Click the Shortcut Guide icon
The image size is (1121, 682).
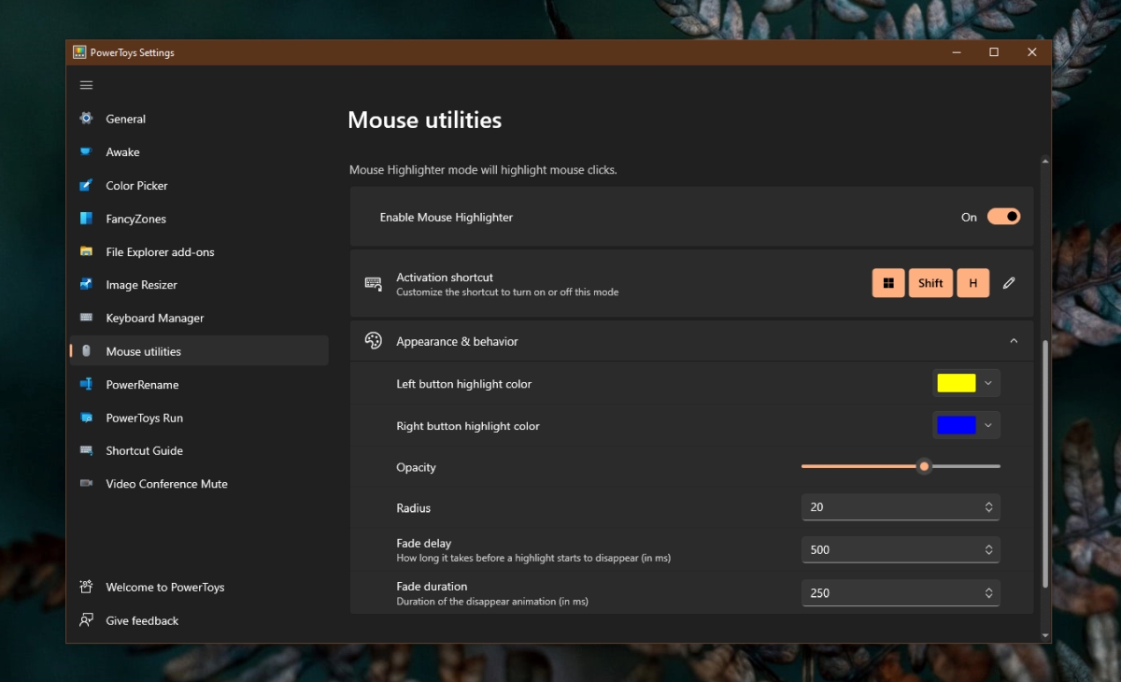tap(86, 450)
